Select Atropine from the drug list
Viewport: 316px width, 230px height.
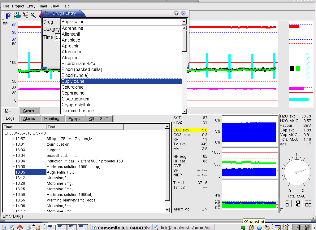click(70, 58)
